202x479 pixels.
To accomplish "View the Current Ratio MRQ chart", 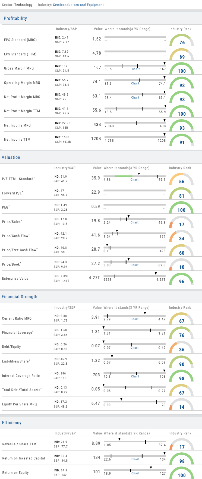I will [x=135, y=319].
